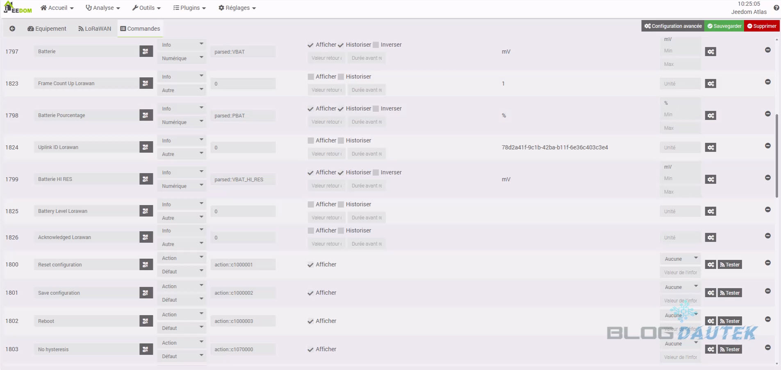
Task: Click the Acknowledged Lorawan name field
Action: point(86,237)
